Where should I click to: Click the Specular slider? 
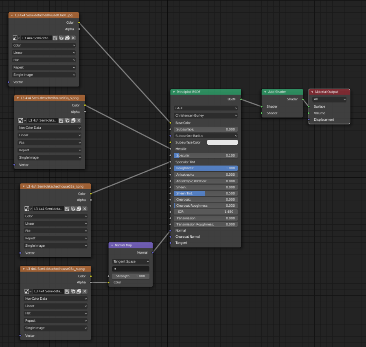(206, 155)
